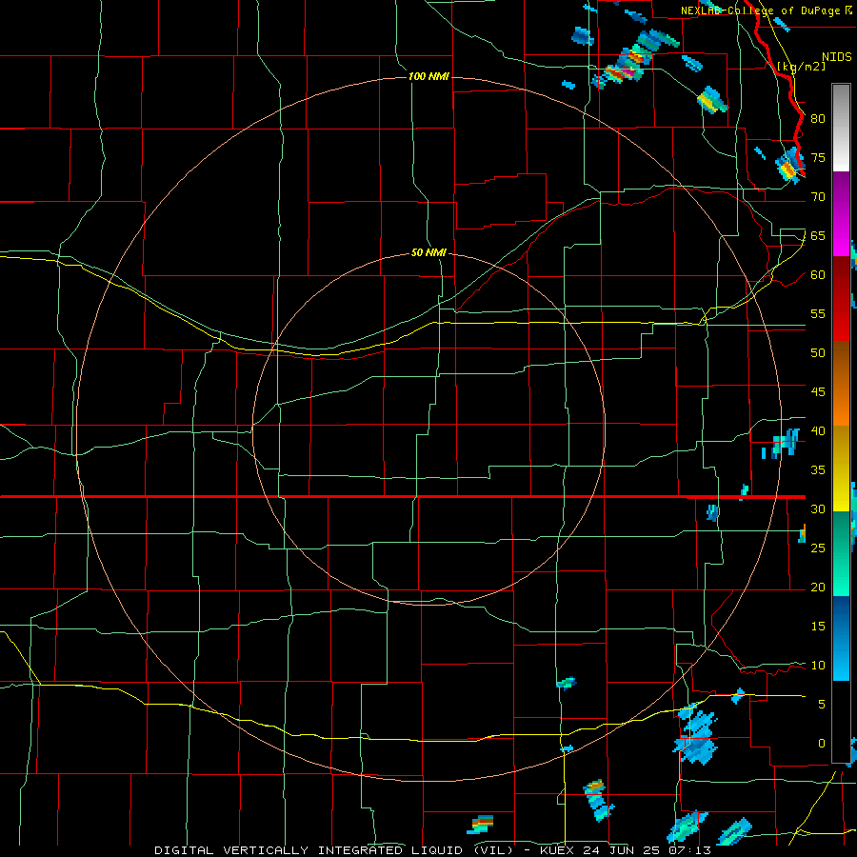Click the 50 value on the color scale

pyautogui.click(x=818, y=352)
